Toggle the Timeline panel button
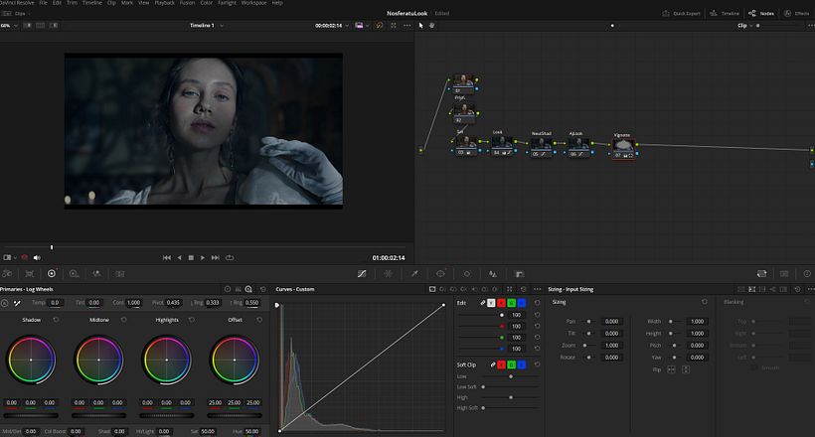 [725, 13]
